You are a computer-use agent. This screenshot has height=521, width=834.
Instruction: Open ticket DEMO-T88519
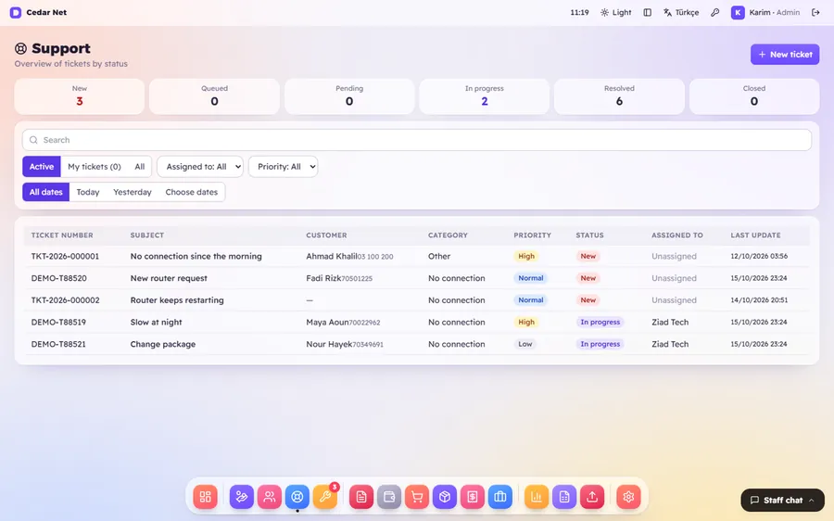[x=58, y=322]
